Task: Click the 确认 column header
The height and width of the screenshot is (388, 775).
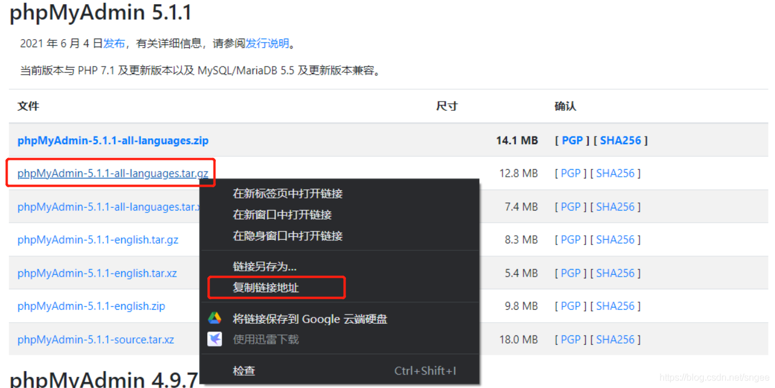Action: coord(565,106)
